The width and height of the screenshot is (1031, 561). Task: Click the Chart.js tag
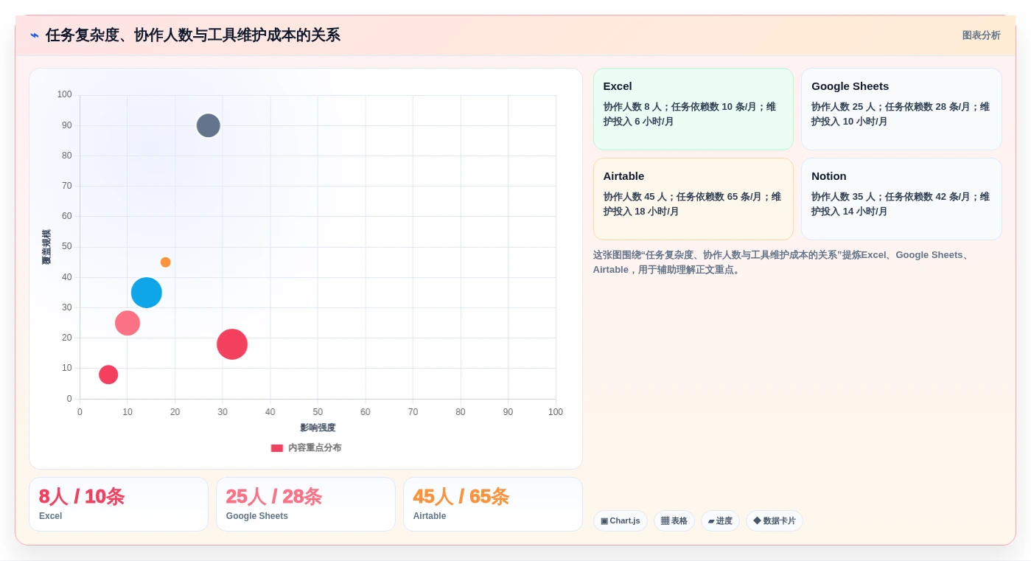(621, 521)
